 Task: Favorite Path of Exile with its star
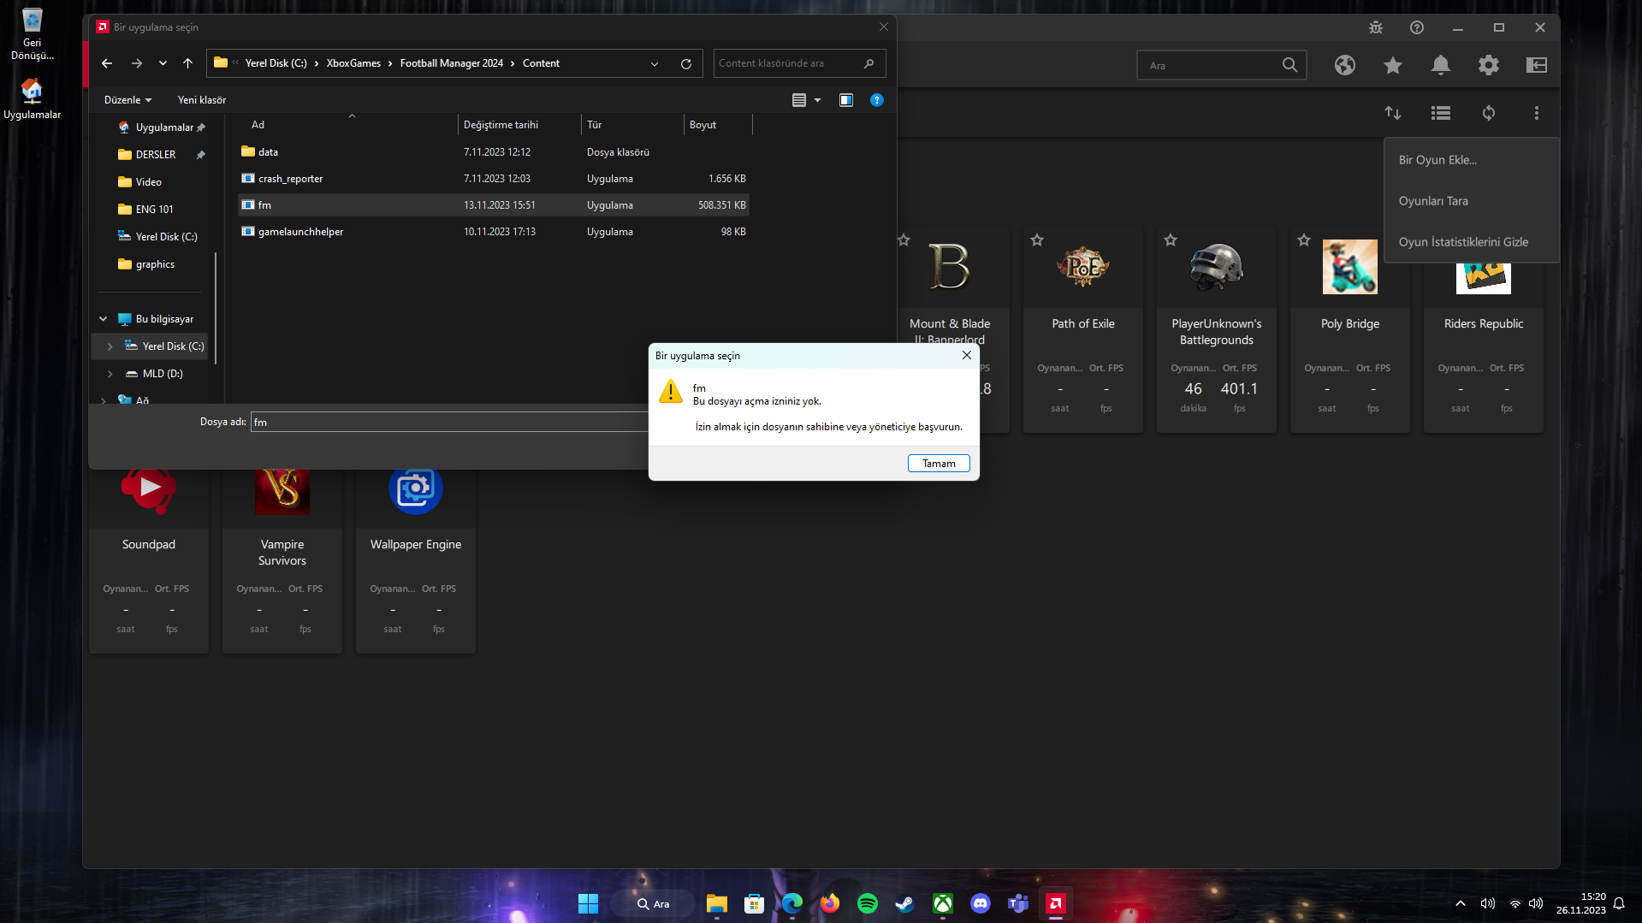(x=1037, y=240)
